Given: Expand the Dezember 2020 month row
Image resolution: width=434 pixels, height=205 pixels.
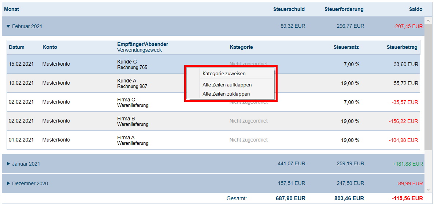Looking at the screenshot, I should (8, 183).
